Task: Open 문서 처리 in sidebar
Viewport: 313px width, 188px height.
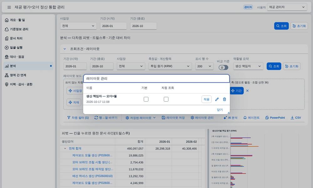Action: [x=28, y=38]
